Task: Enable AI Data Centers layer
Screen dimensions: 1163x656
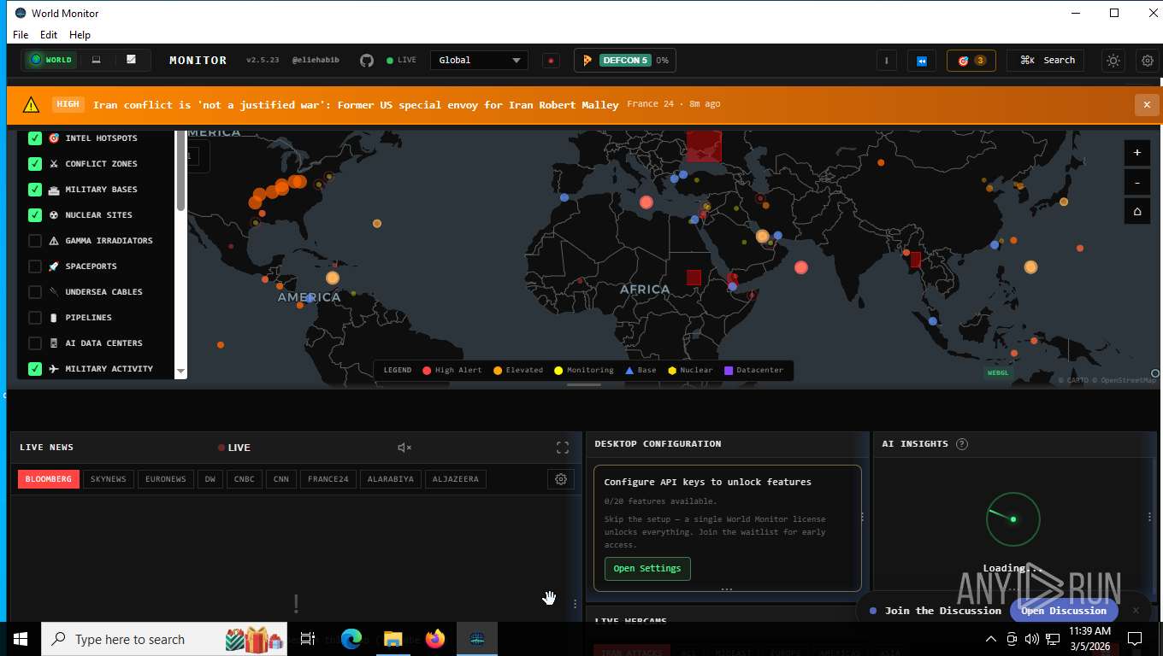Action: pyautogui.click(x=35, y=343)
